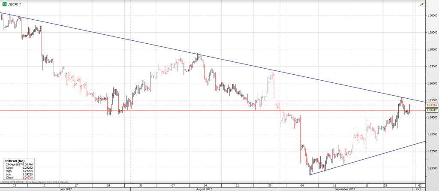This screenshot has width=439, height=191.
Task: Click the 1.30000 price axis level
Action: [x=432, y=15]
